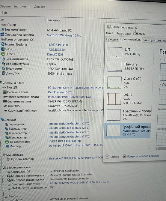
Task: Click the DirectX Xbox-style icon
Action: pyautogui.click(x=3, y=54)
